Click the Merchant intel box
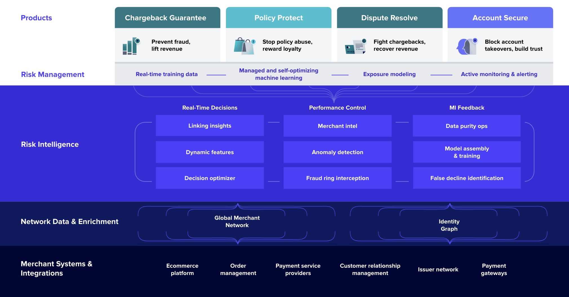Screen dimensions: 569x297 (337, 126)
